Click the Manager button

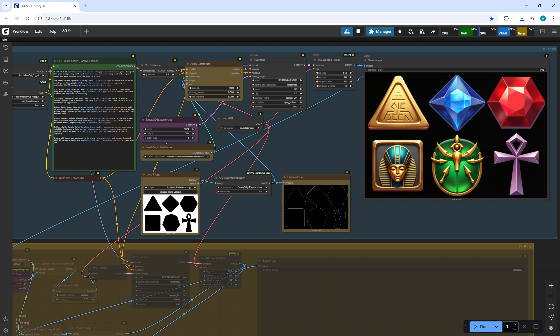[x=380, y=31]
